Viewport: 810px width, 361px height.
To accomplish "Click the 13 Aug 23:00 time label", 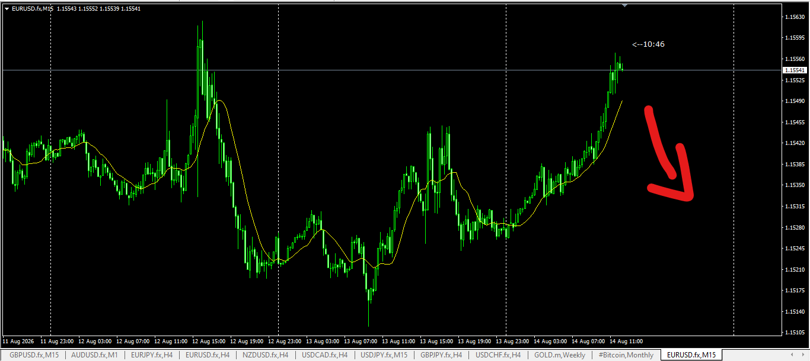I will point(512,341).
